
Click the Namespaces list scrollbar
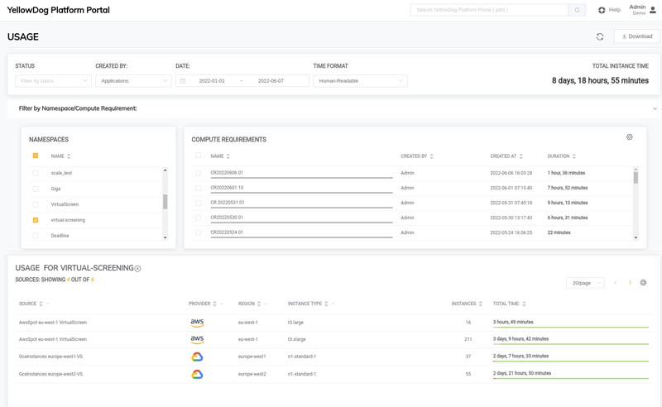tap(165, 202)
